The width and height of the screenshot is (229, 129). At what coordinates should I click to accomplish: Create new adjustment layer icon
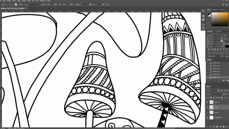click(220, 126)
